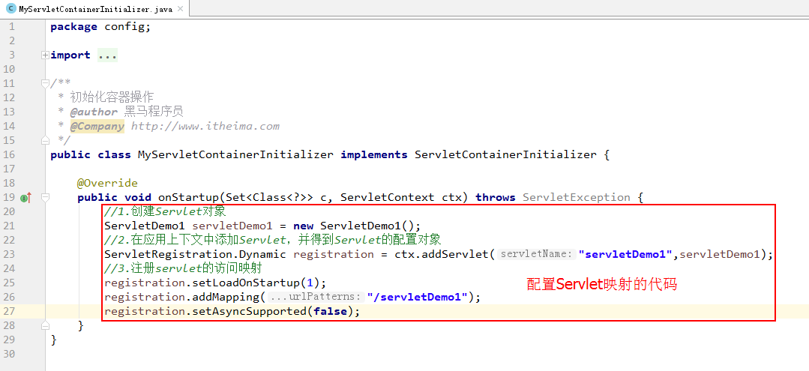The width and height of the screenshot is (809, 371).
Task: Click the package config statement
Action: [x=100, y=27]
